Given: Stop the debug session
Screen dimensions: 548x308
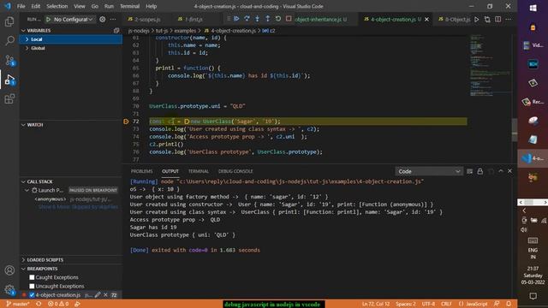Looking at the screenshot, I should [x=289, y=19].
